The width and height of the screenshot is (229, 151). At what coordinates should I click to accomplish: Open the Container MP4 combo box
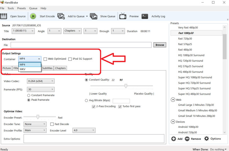coord(30,59)
